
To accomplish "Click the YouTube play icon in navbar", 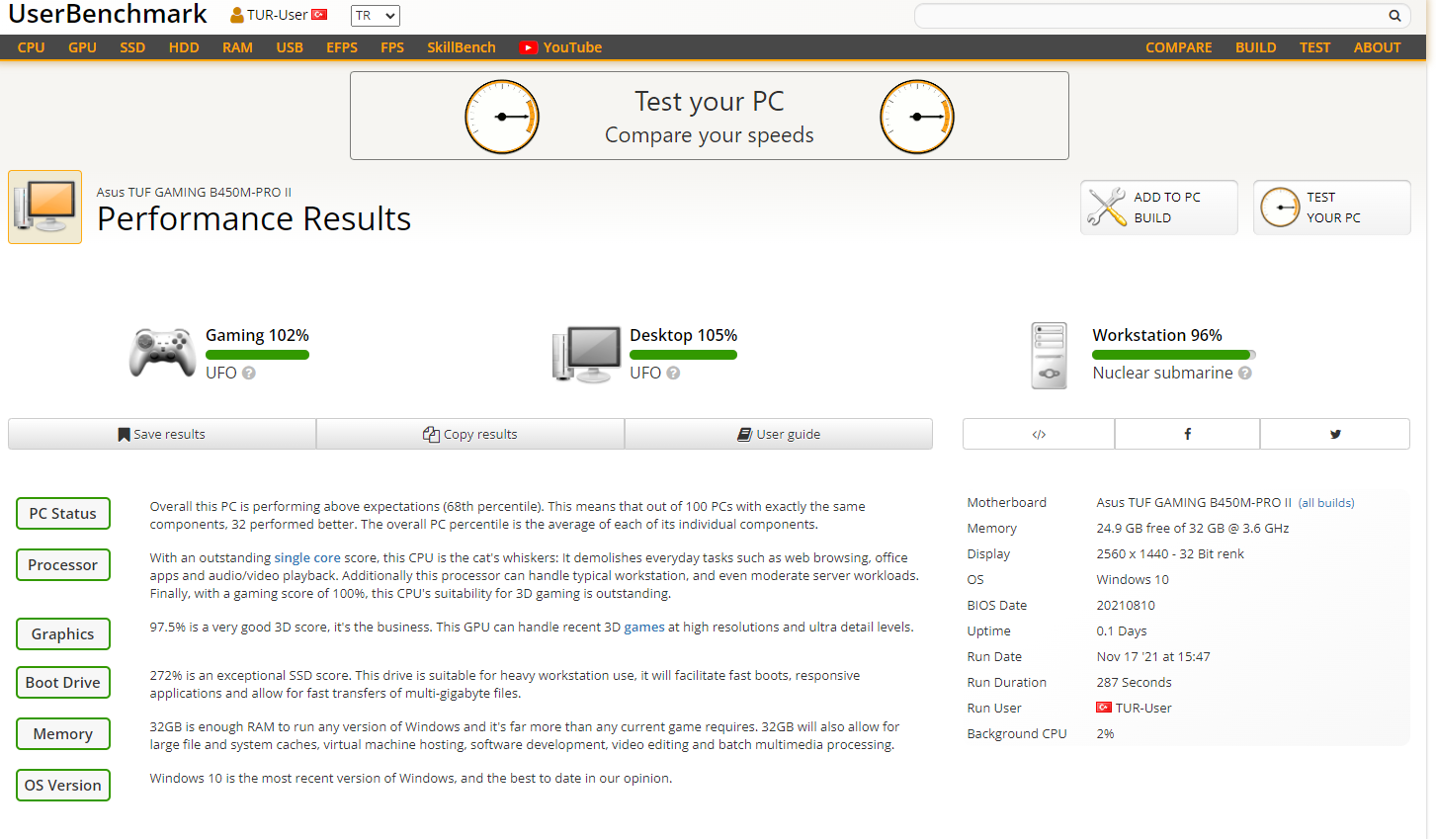I will (529, 47).
